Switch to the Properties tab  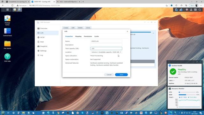point(69,36)
